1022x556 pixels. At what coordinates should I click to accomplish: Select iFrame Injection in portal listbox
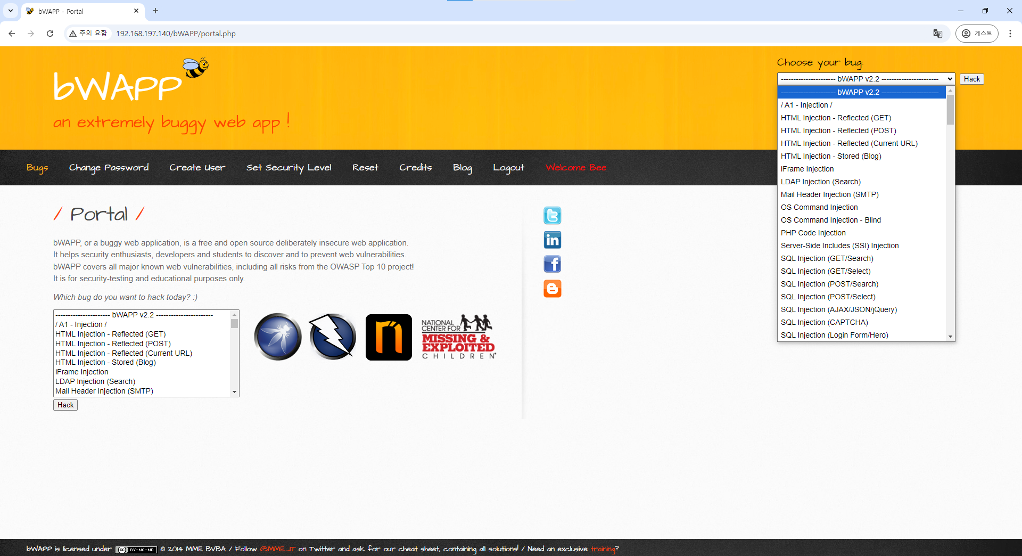(x=142, y=372)
